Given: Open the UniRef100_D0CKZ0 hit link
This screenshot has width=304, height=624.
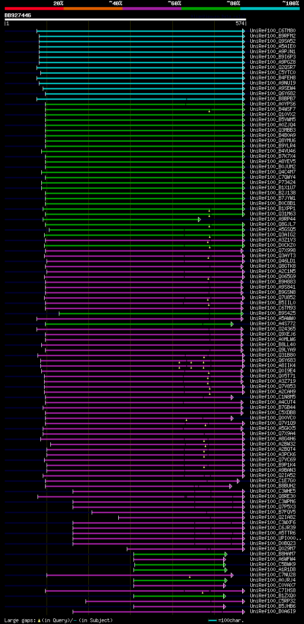Looking at the screenshot, I should [x=273, y=245].
